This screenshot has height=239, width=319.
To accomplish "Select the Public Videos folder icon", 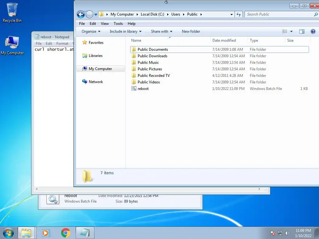I will (x=134, y=82).
